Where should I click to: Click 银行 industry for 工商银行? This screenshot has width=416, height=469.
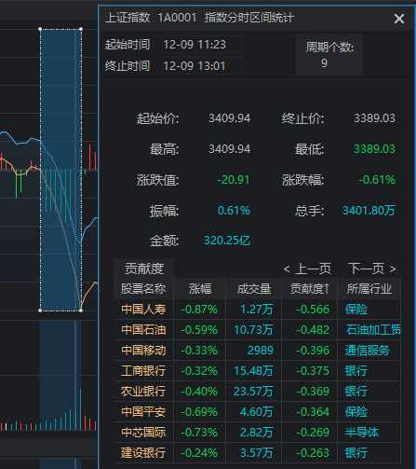click(x=356, y=371)
